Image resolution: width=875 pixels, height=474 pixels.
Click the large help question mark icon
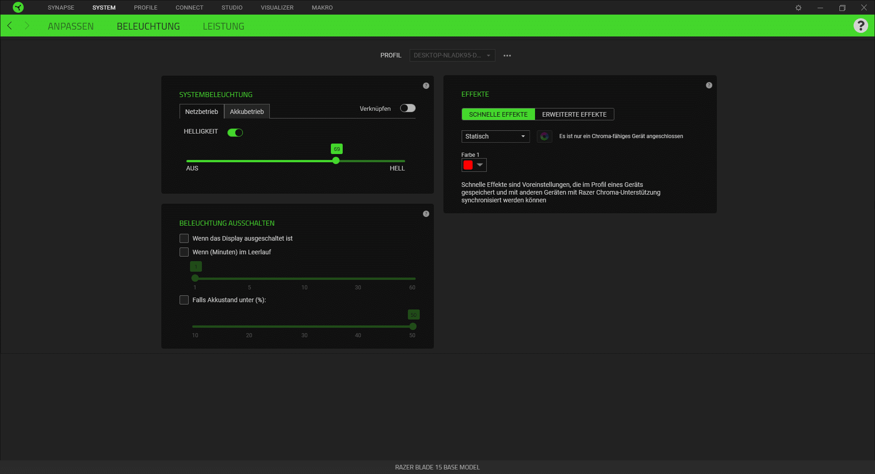click(x=860, y=26)
